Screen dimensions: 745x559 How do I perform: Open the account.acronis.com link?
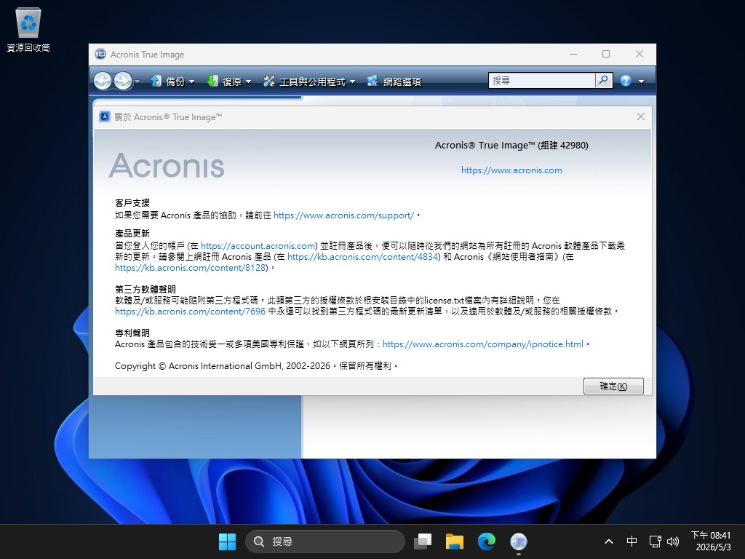point(259,246)
